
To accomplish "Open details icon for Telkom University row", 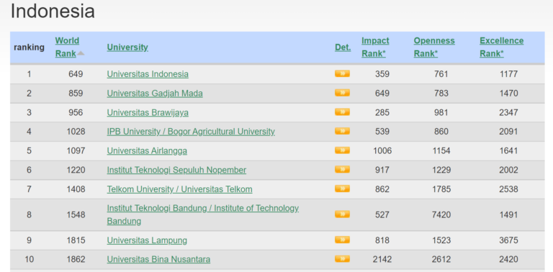I will point(342,189).
